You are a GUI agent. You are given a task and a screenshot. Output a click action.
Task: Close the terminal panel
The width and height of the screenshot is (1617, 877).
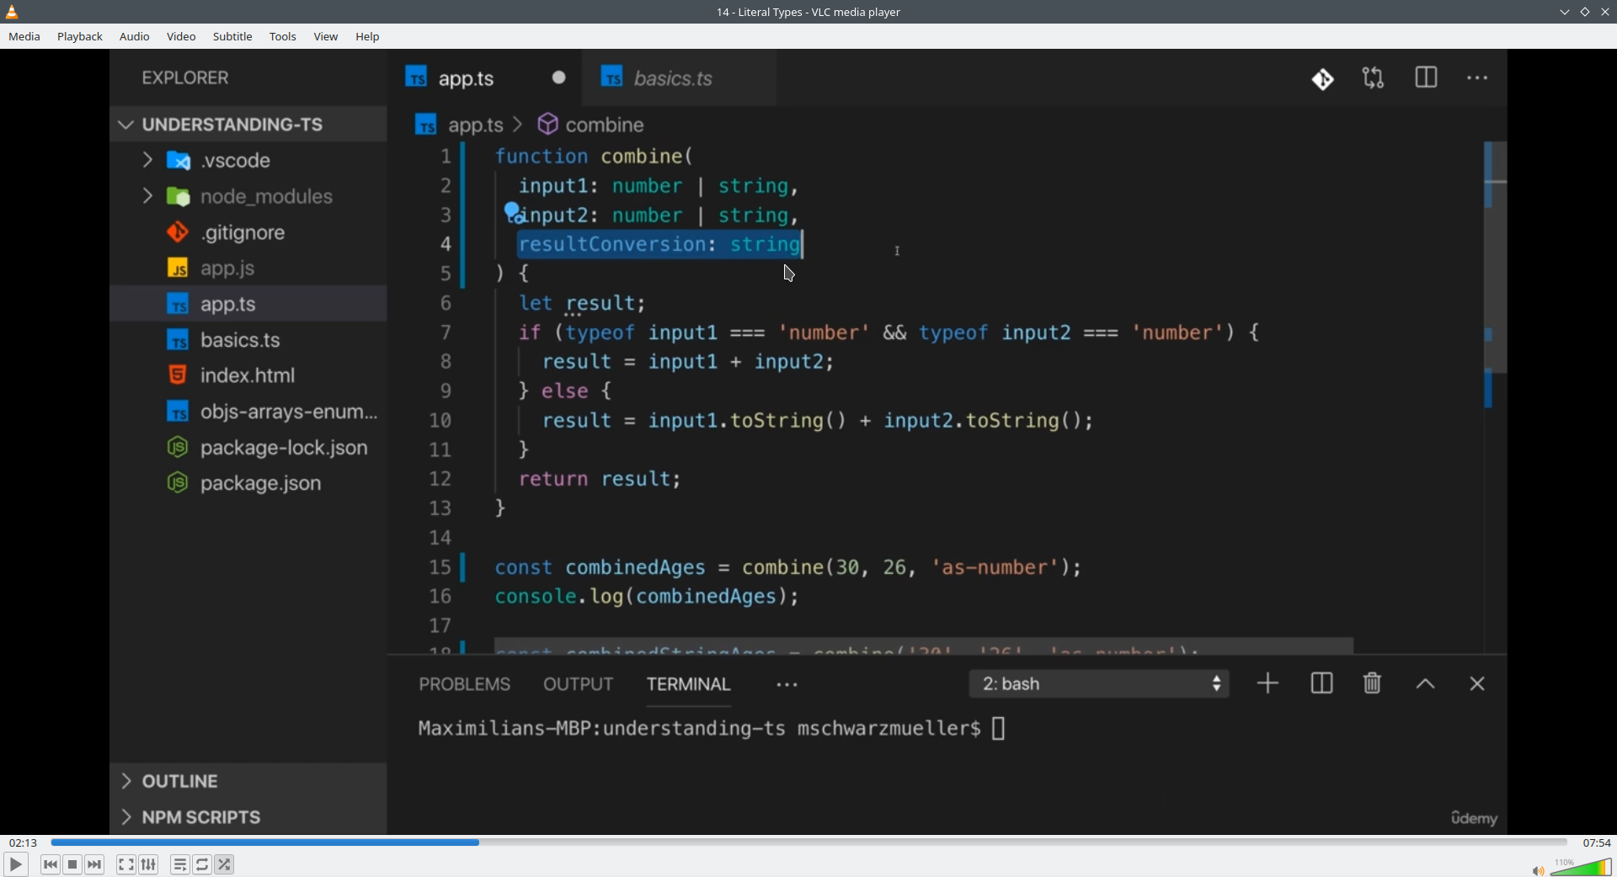click(x=1477, y=683)
